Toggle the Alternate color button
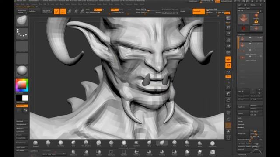280x157 pixels. tap(22, 106)
